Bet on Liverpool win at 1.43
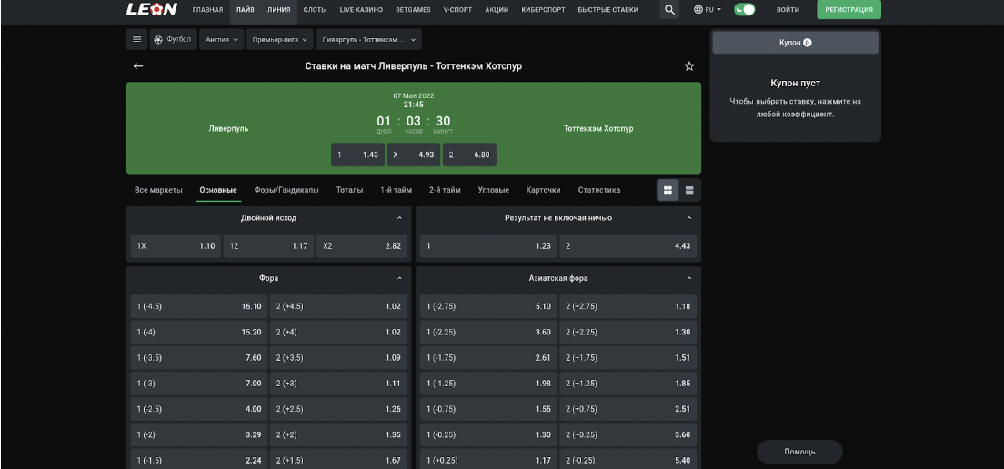This screenshot has width=1004, height=469. pyautogui.click(x=358, y=155)
